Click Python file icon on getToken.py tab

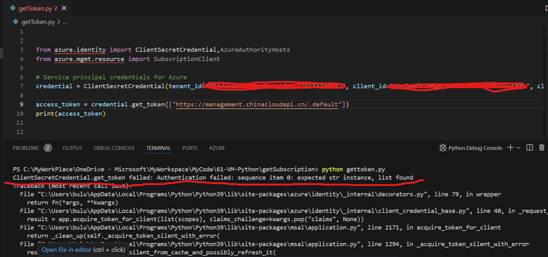point(12,8)
